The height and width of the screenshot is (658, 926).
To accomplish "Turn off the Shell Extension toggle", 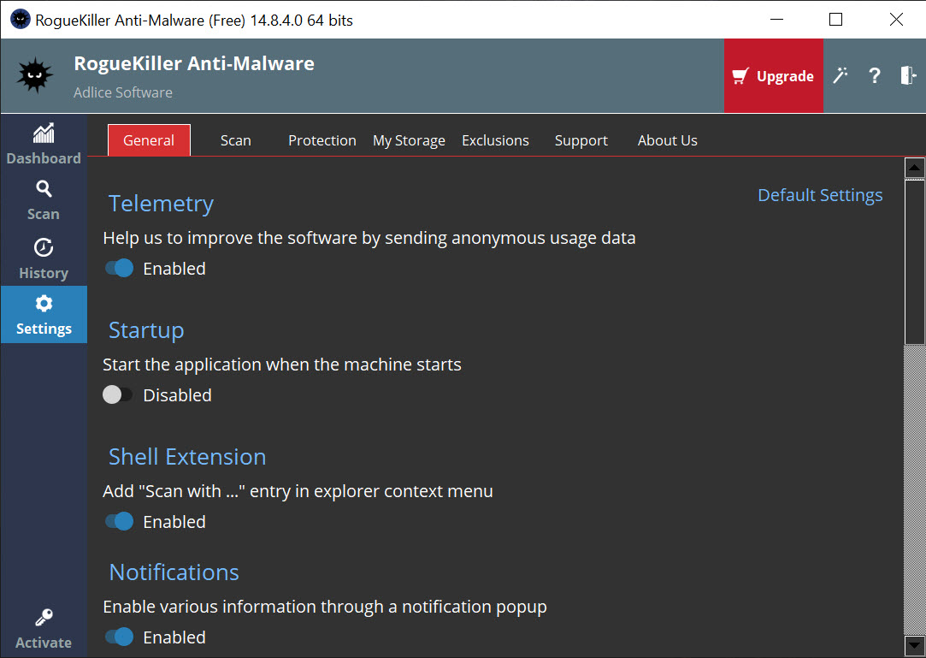I will point(120,522).
